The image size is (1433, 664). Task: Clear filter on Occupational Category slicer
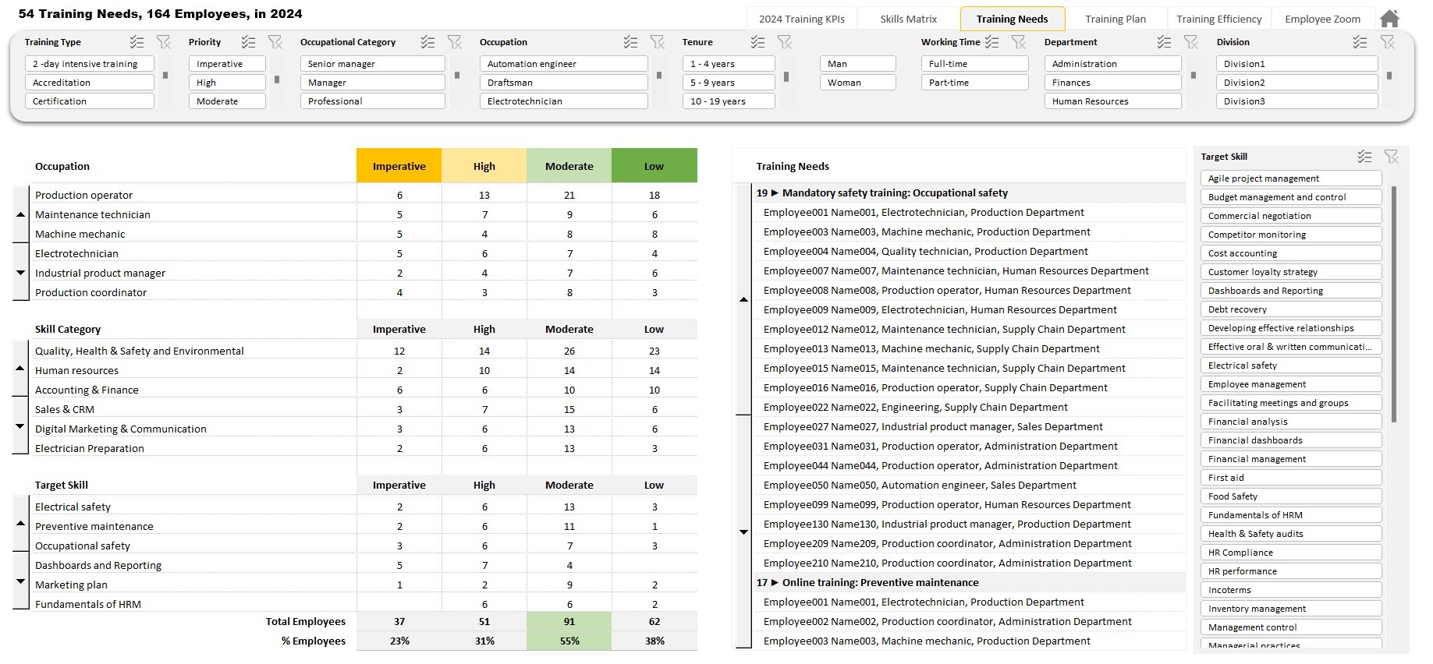coord(454,42)
